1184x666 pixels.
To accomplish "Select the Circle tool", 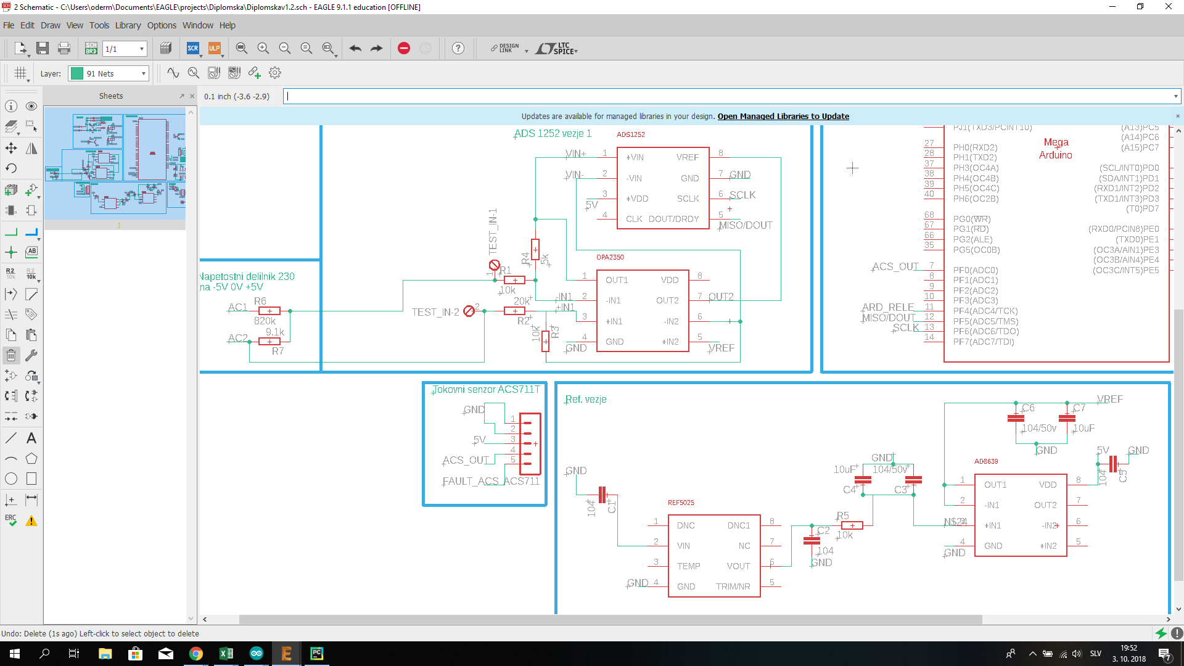I will [11, 479].
